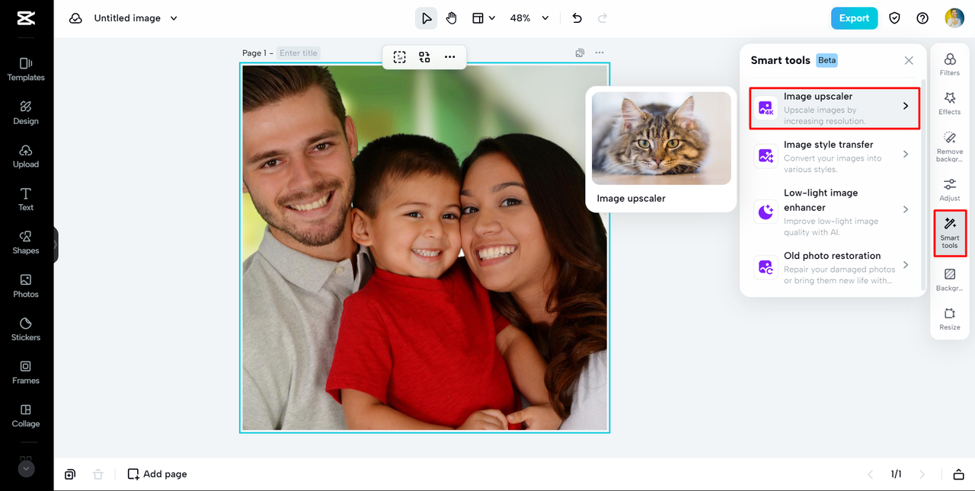This screenshot has width=975, height=491.
Task: Open the Filters tab in right sidebar
Action: pos(950,64)
